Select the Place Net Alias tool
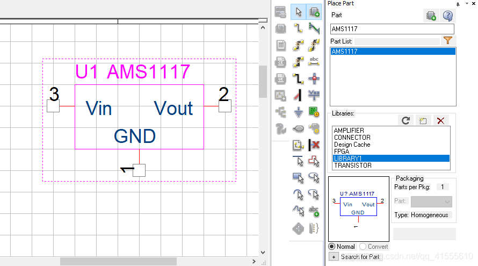 (315, 62)
